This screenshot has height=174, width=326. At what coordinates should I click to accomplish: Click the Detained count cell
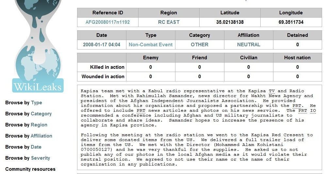(297, 45)
